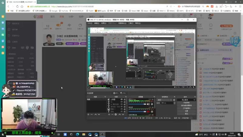Image resolution: width=243 pixels, height=137 pixels.
Task: Move scene down with the arrow icon
Action: (99, 114)
